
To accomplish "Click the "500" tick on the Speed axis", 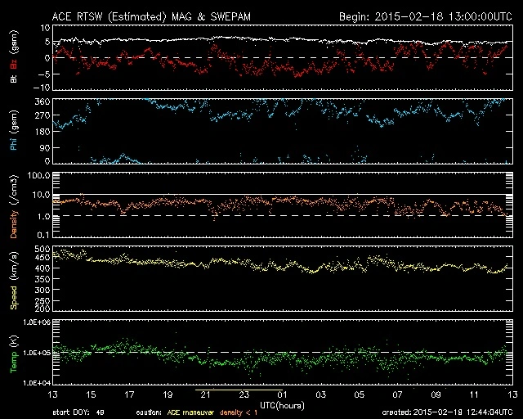I will click(x=38, y=249).
